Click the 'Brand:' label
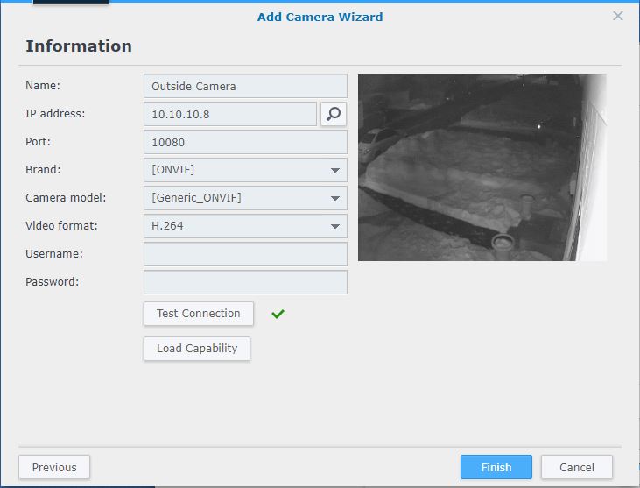The image size is (640, 488). 43,169
